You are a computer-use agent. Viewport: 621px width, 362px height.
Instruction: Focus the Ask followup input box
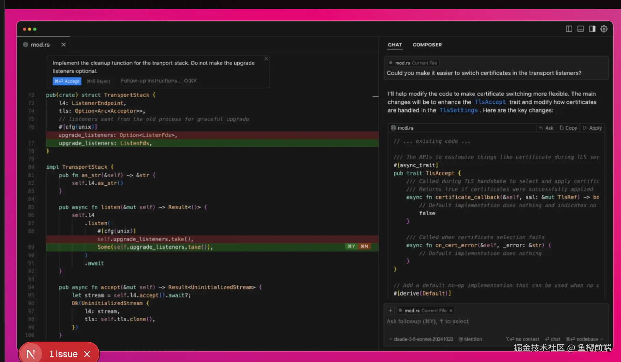[495, 321]
